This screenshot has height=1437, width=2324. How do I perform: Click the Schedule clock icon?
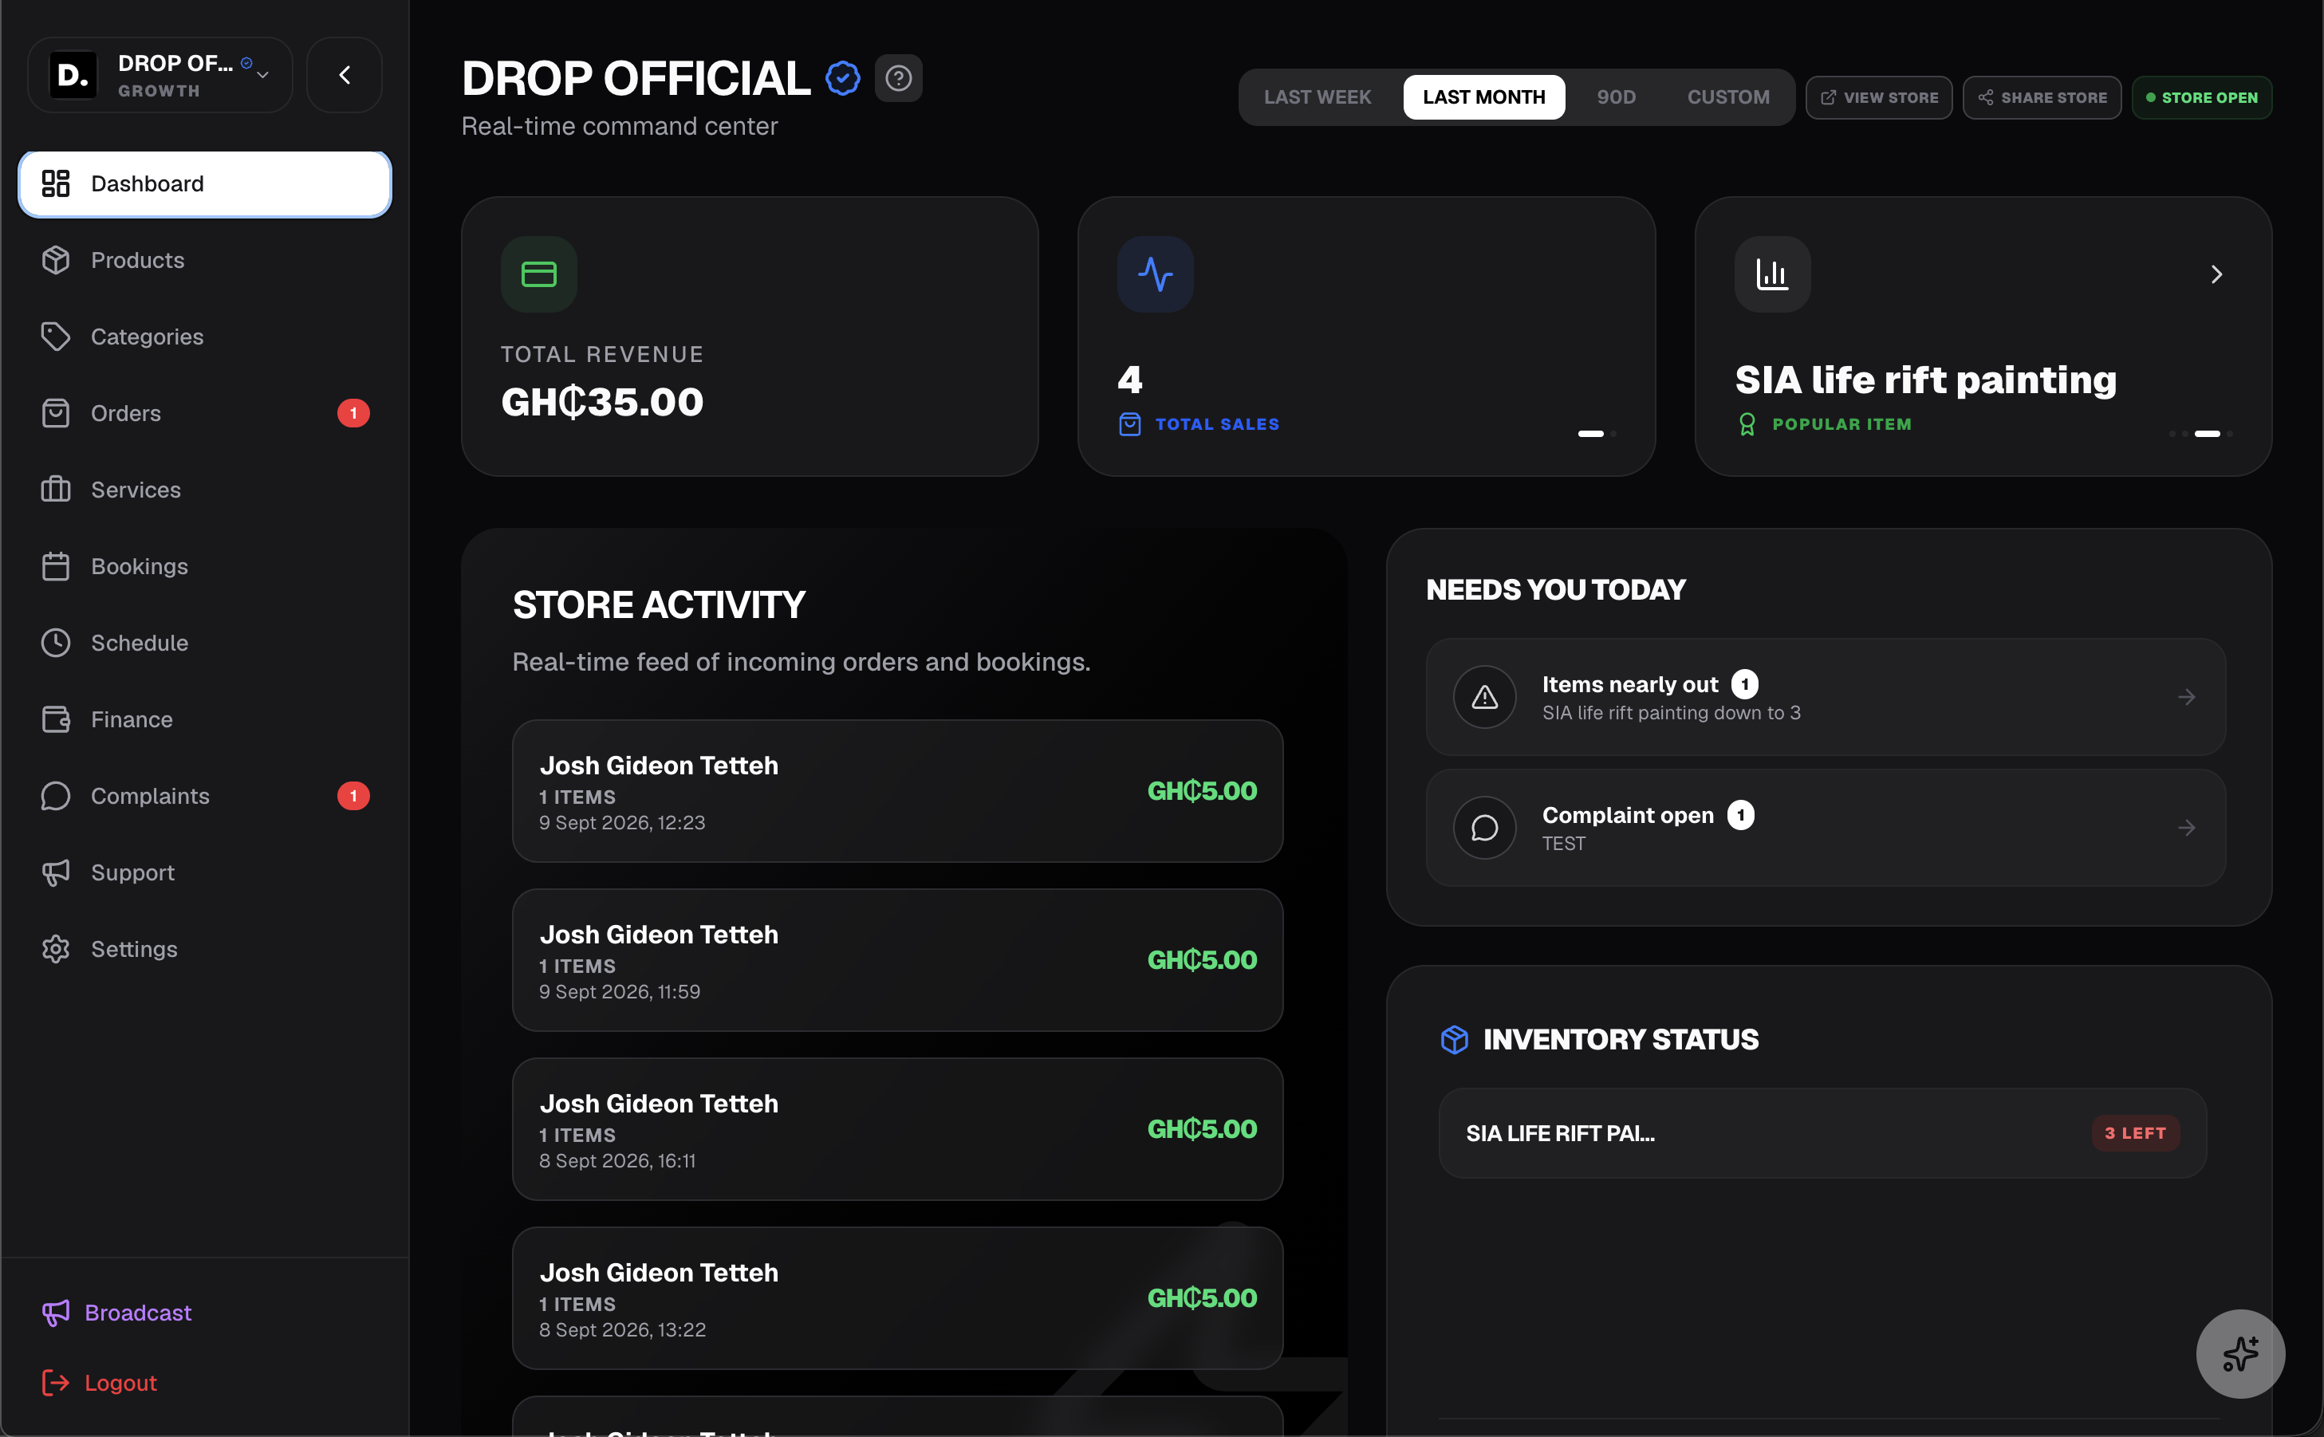[x=56, y=644]
